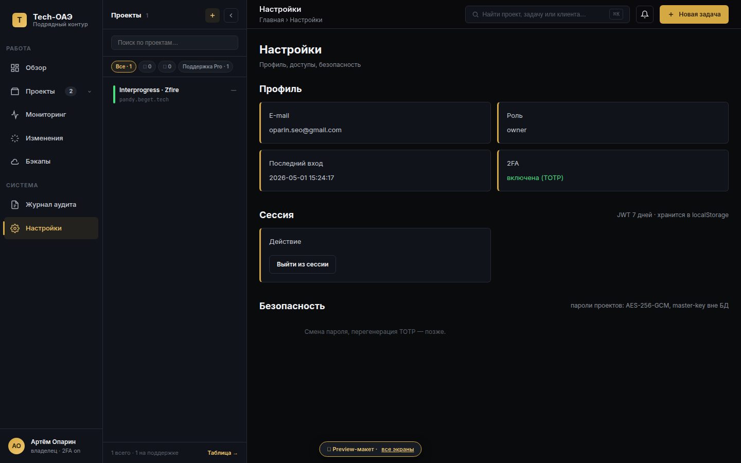Screen dimensions: 741x463
Task: Click the JWT 7 дней localStorage note
Action: (673, 215)
